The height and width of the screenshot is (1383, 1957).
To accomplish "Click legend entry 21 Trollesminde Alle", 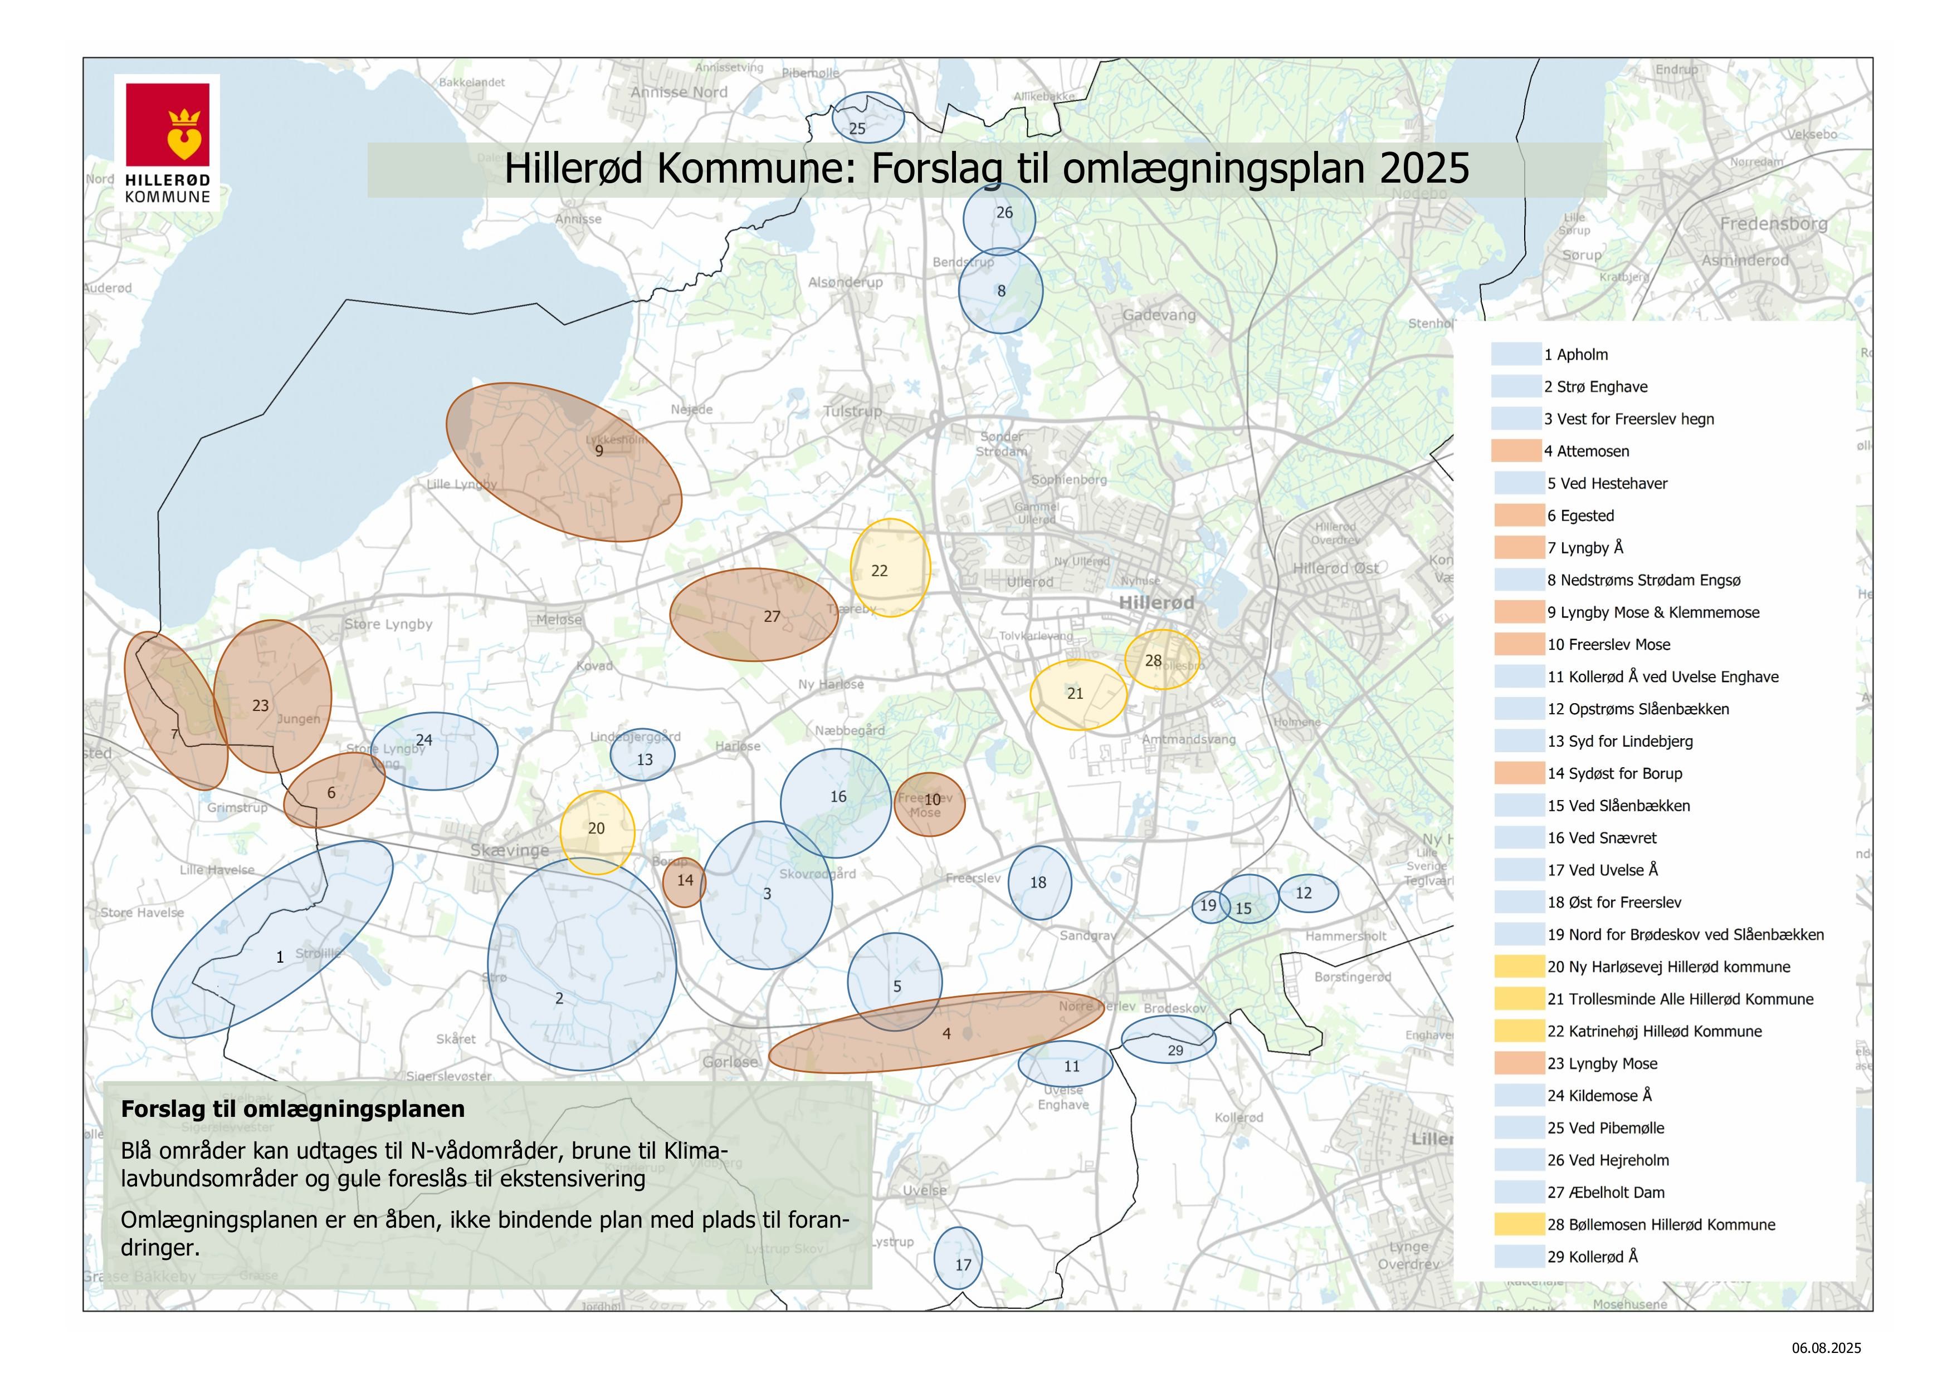I will (1681, 999).
